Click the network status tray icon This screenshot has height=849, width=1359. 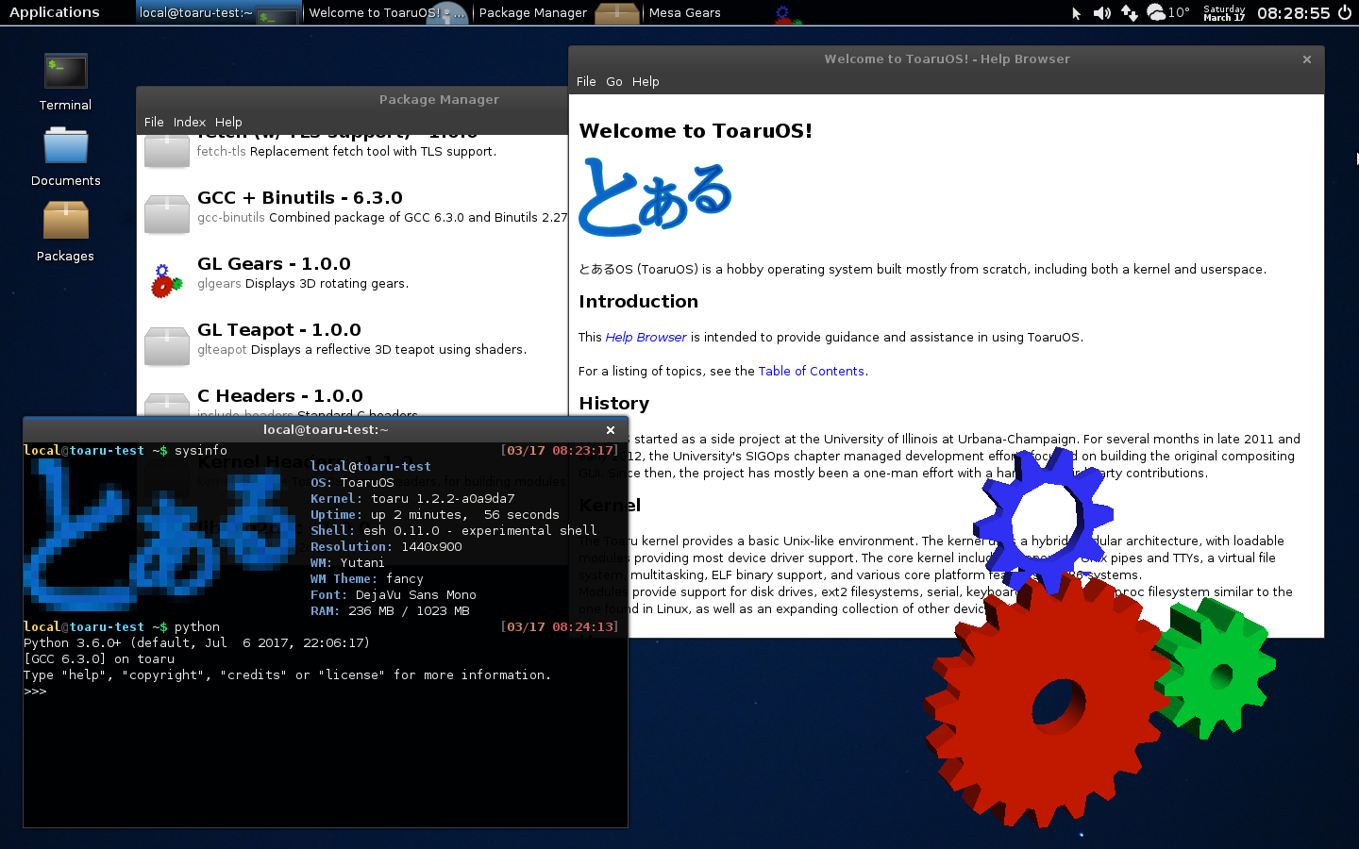pyautogui.click(x=1129, y=13)
